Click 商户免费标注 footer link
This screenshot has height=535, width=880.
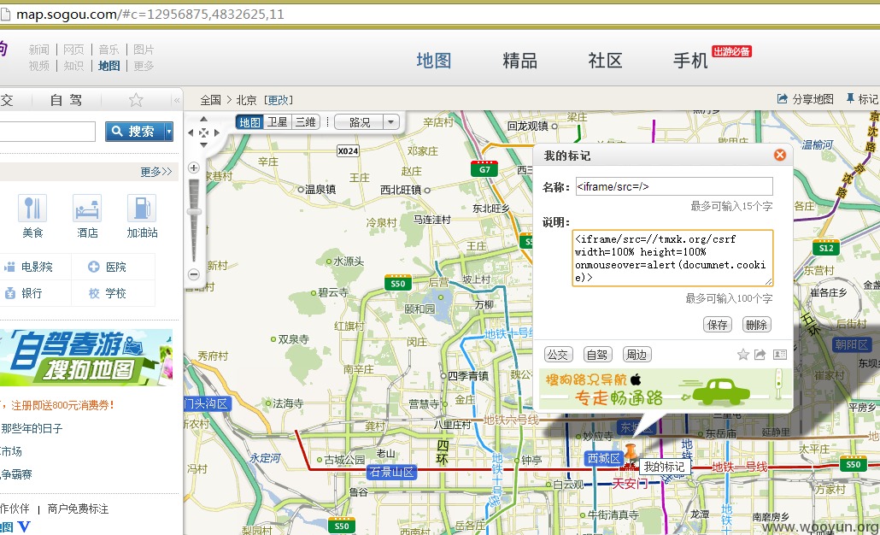(78, 509)
